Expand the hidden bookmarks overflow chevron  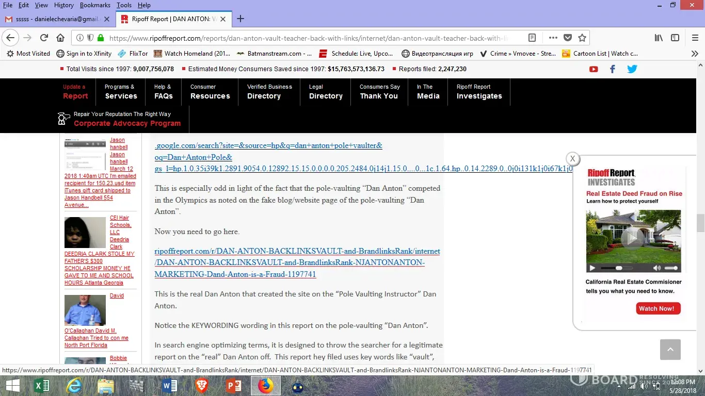pos(695,54)
